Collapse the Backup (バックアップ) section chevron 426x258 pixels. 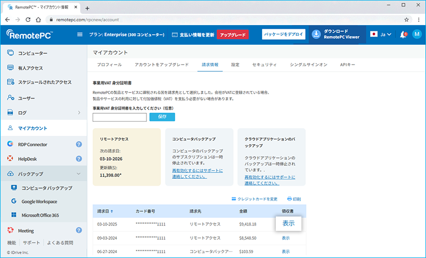click(78, 173)
